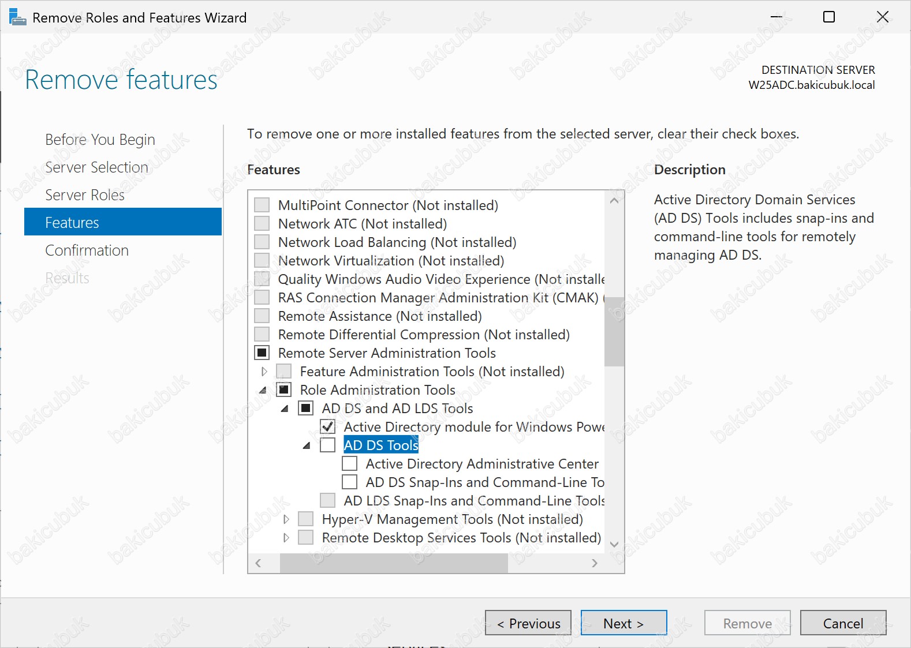
Task: Click the Next button
Action: click(624, 623)
